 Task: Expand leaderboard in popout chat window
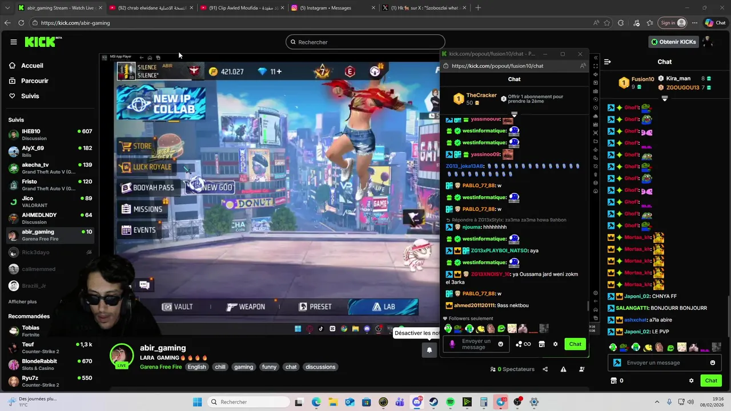[x=514, y=114]
